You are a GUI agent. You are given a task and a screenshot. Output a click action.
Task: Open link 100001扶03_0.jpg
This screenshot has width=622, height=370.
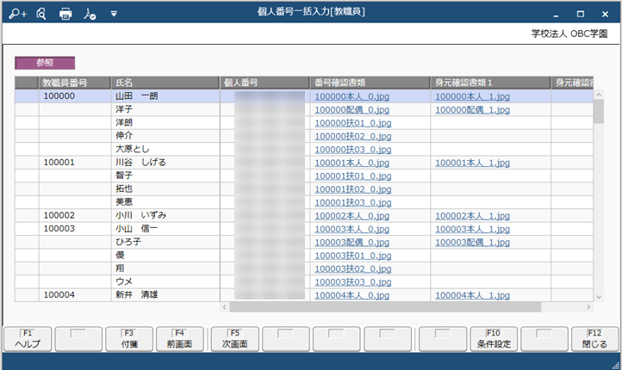pyautogui.click(x=353, y=202)
